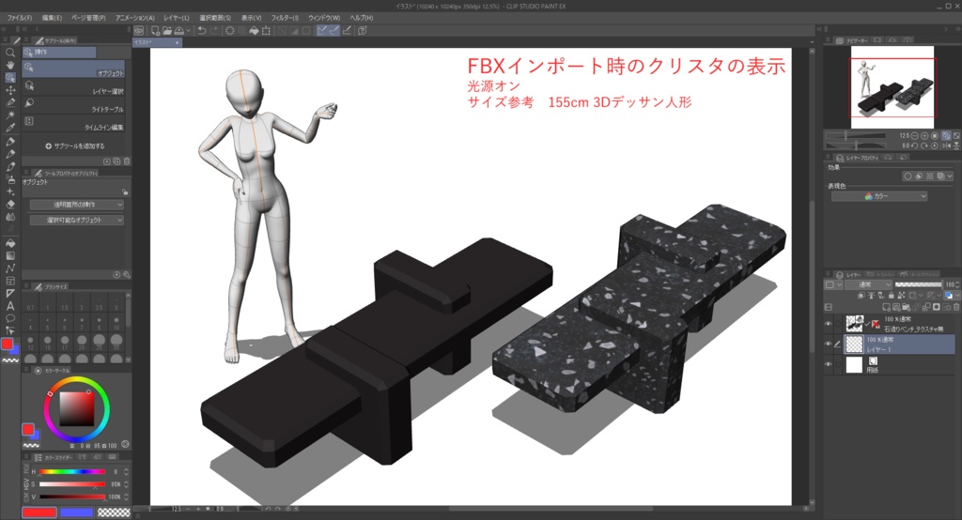Screen dimensions: 962x520
Task: Increase opacity stepper beside 100
Action: (957, 283)
